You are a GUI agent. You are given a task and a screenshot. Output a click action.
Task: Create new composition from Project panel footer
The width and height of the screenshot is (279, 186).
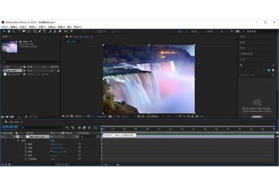point(12,117)
